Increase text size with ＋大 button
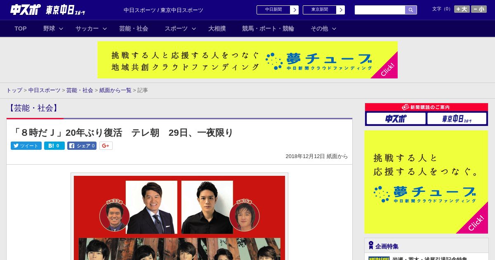The height and width of the screenshot is (260, 495). [462, 9]
